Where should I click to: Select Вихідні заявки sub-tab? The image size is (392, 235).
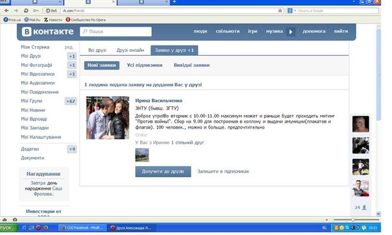coord(191,65)
